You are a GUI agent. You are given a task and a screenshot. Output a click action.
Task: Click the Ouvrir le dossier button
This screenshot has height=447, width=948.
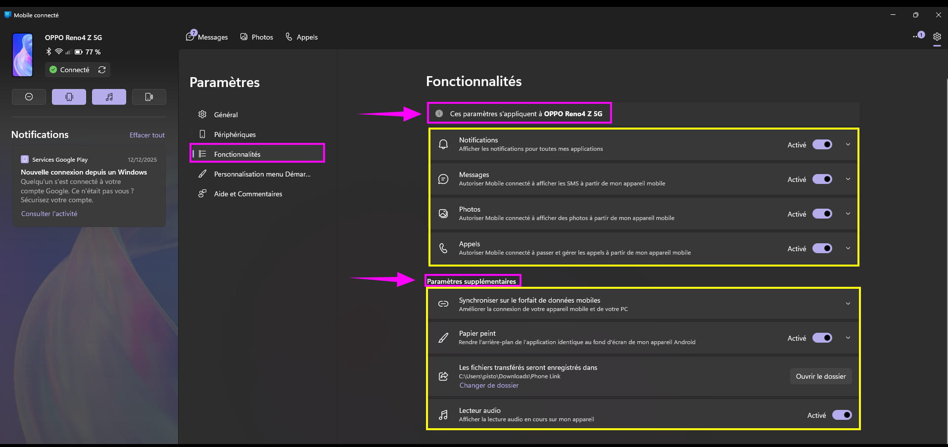(821, 376)
